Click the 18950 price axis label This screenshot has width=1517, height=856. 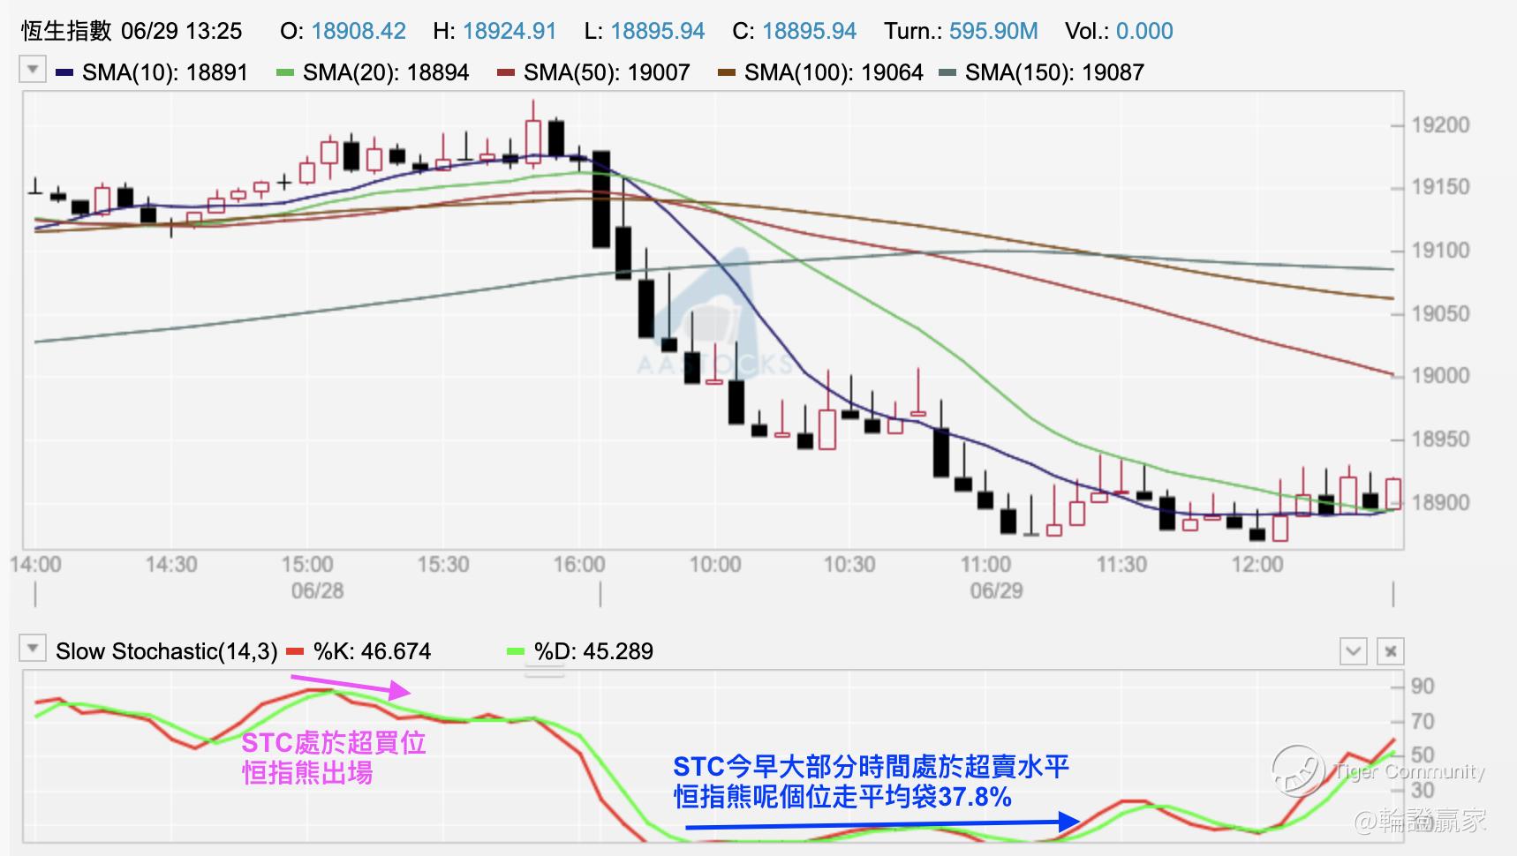[x=1440, y=439]
